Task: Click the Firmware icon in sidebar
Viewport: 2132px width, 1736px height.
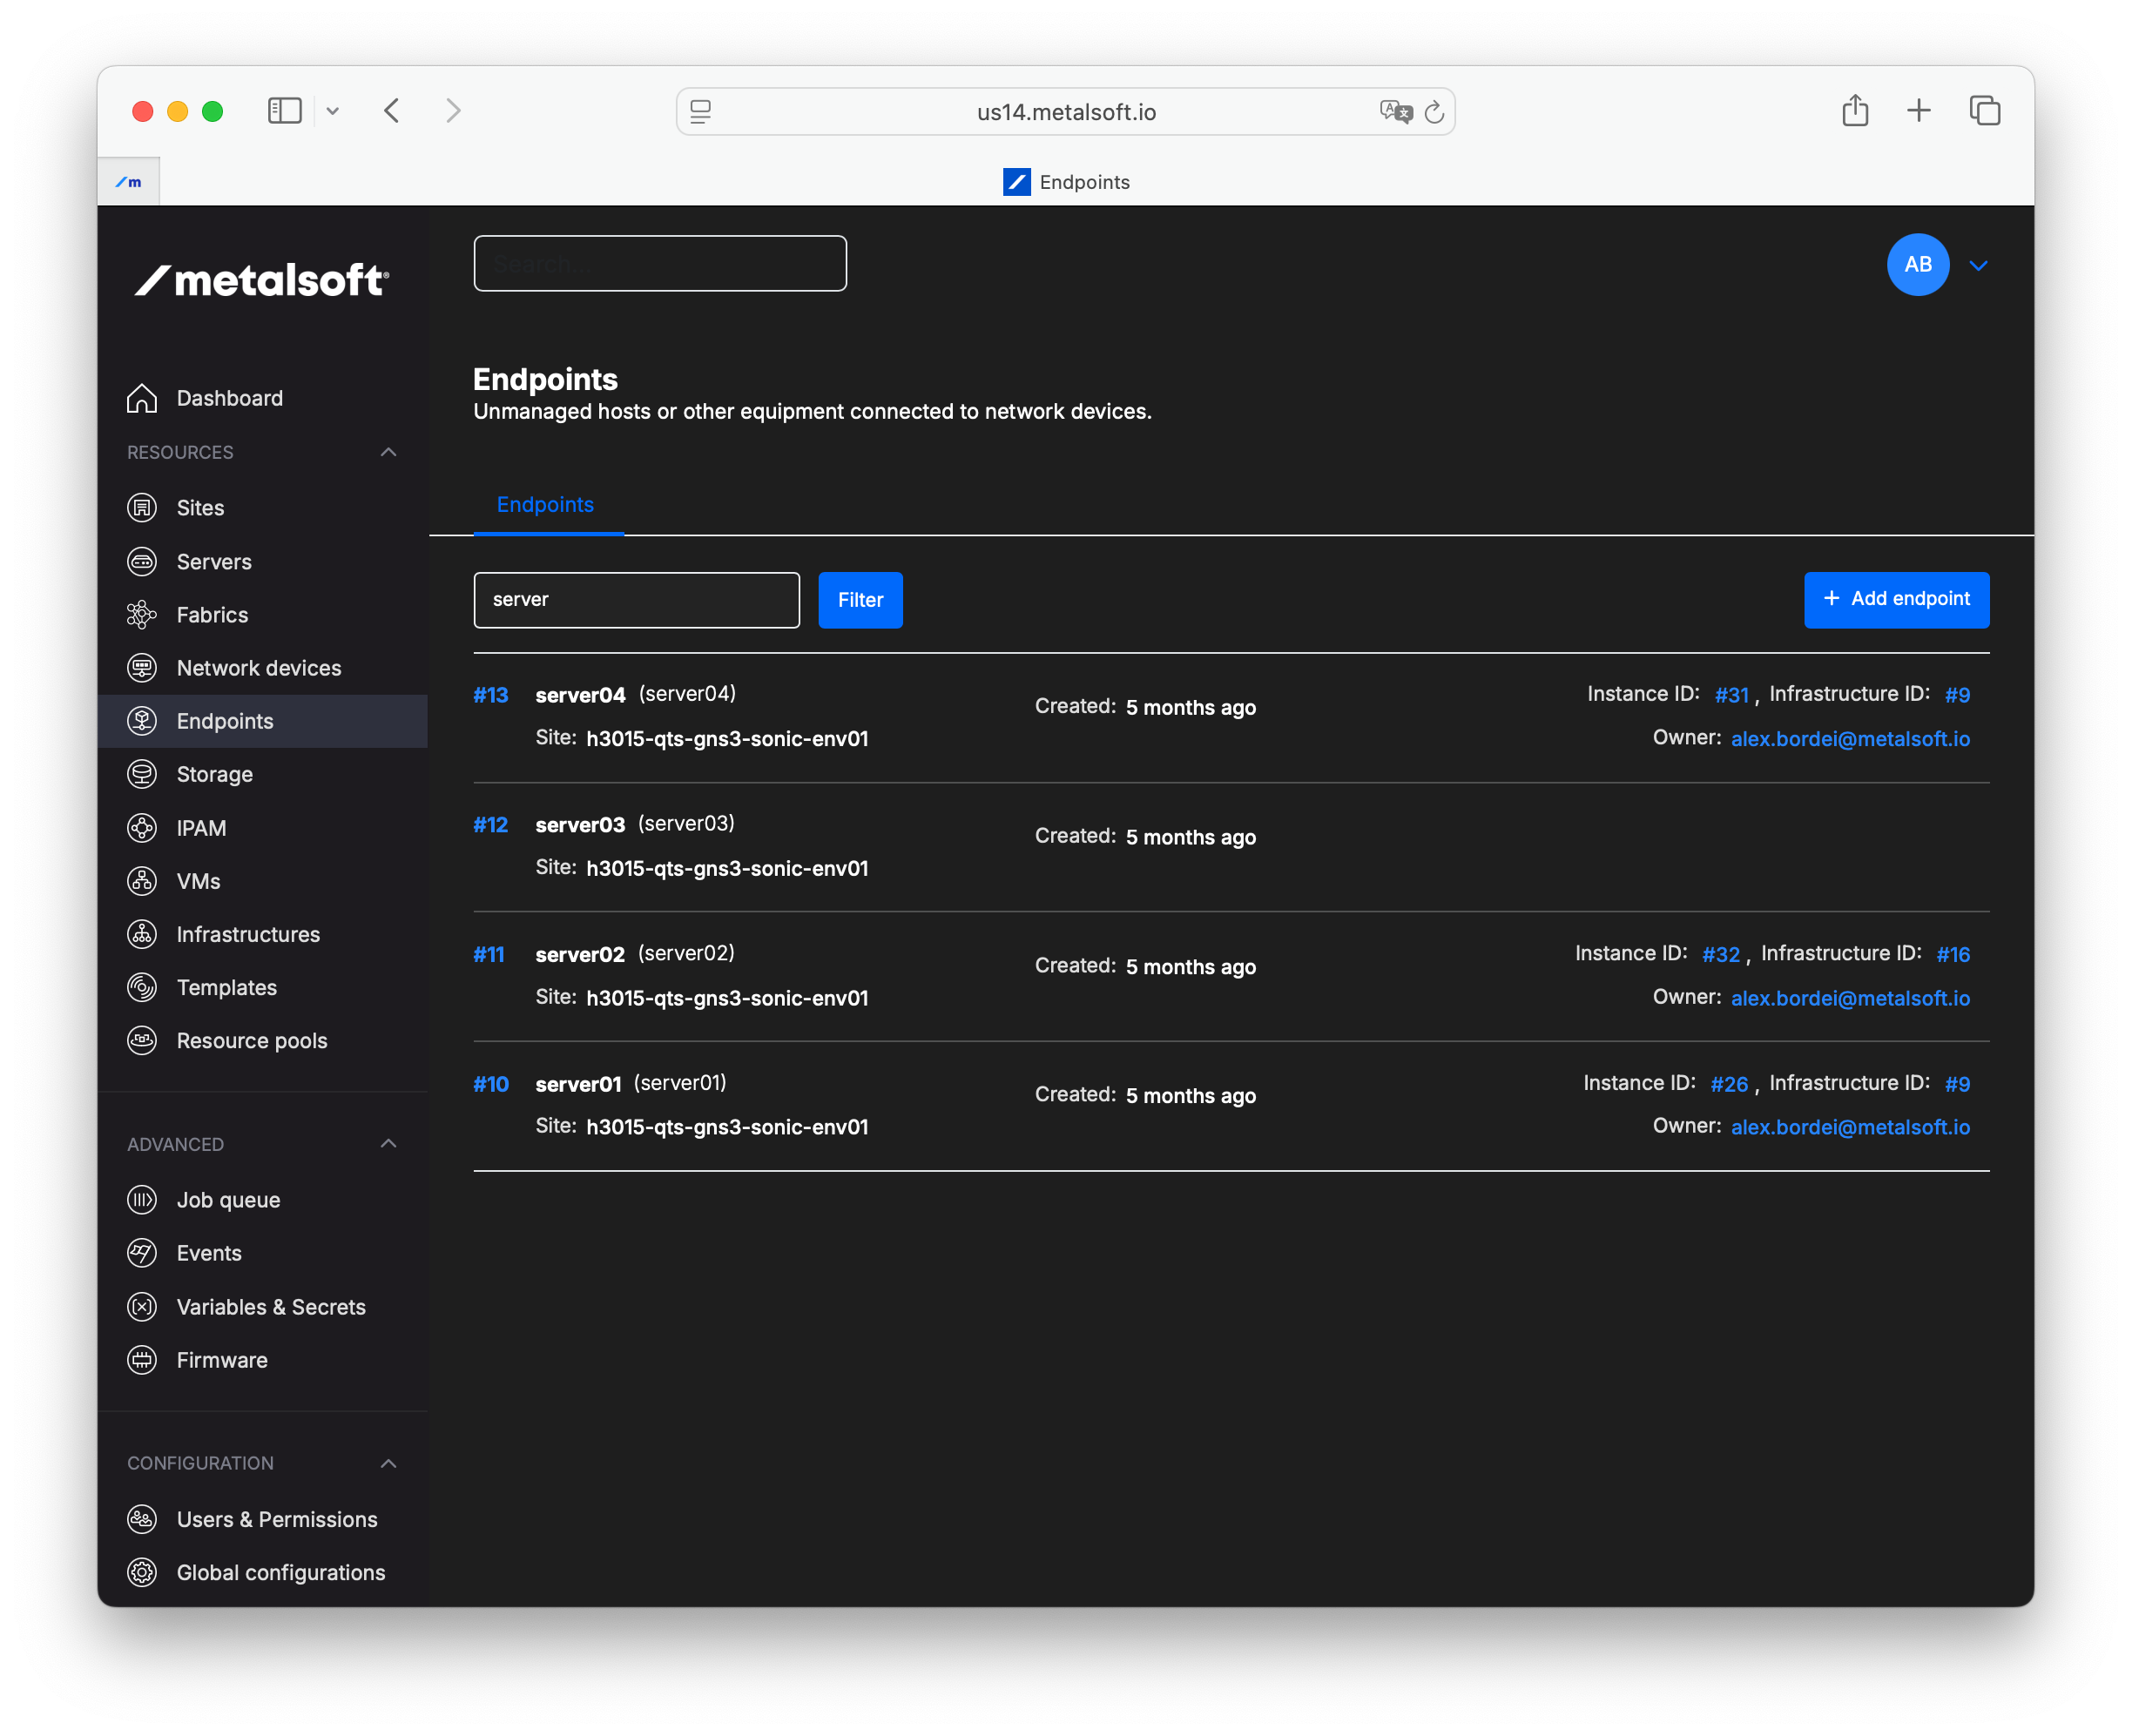Action: [142, 1359]
